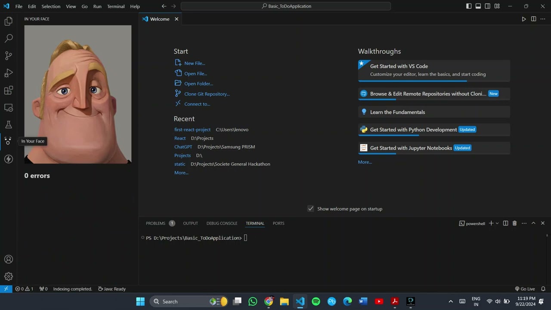The image size is (551, 310).
Task: Open Learn the Fundamentals walkthrough
Action: [x=434, y=112]
